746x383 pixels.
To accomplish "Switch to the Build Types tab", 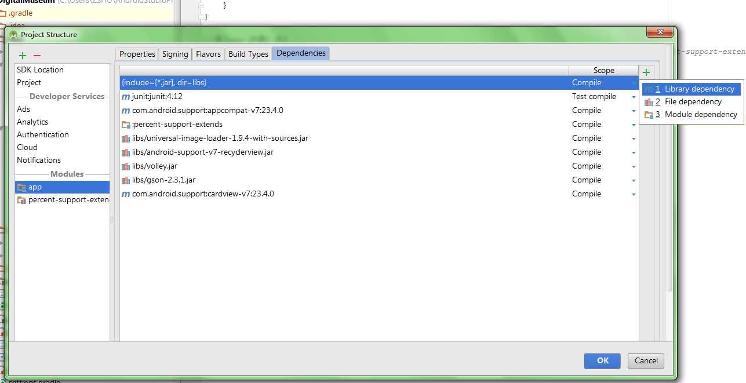I will (248, 54).
